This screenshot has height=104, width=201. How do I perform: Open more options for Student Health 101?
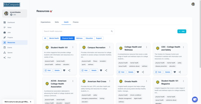(x=73, y=47)
